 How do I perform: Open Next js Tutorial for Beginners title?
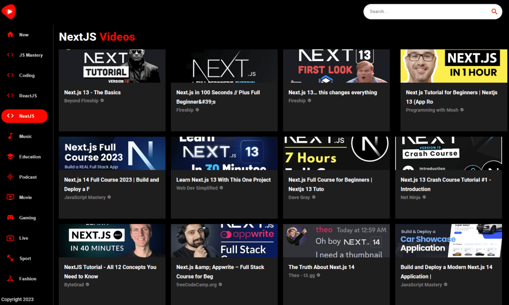coord(452,97)
